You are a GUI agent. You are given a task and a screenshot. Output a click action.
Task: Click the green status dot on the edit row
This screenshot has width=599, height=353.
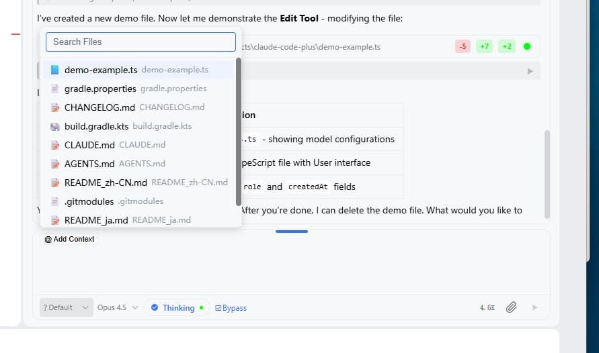coord(527,47)
